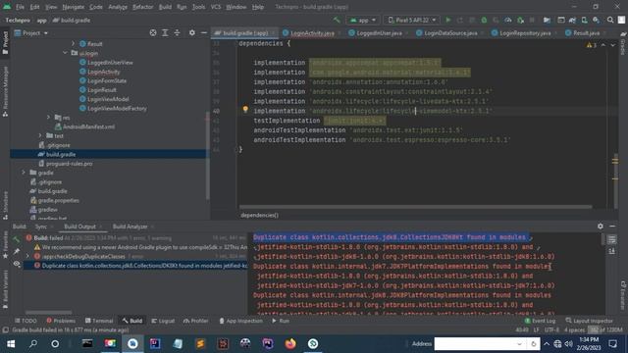Click the memory indicator in status bar
Screen dimensions: 628x353
point(605,330)
